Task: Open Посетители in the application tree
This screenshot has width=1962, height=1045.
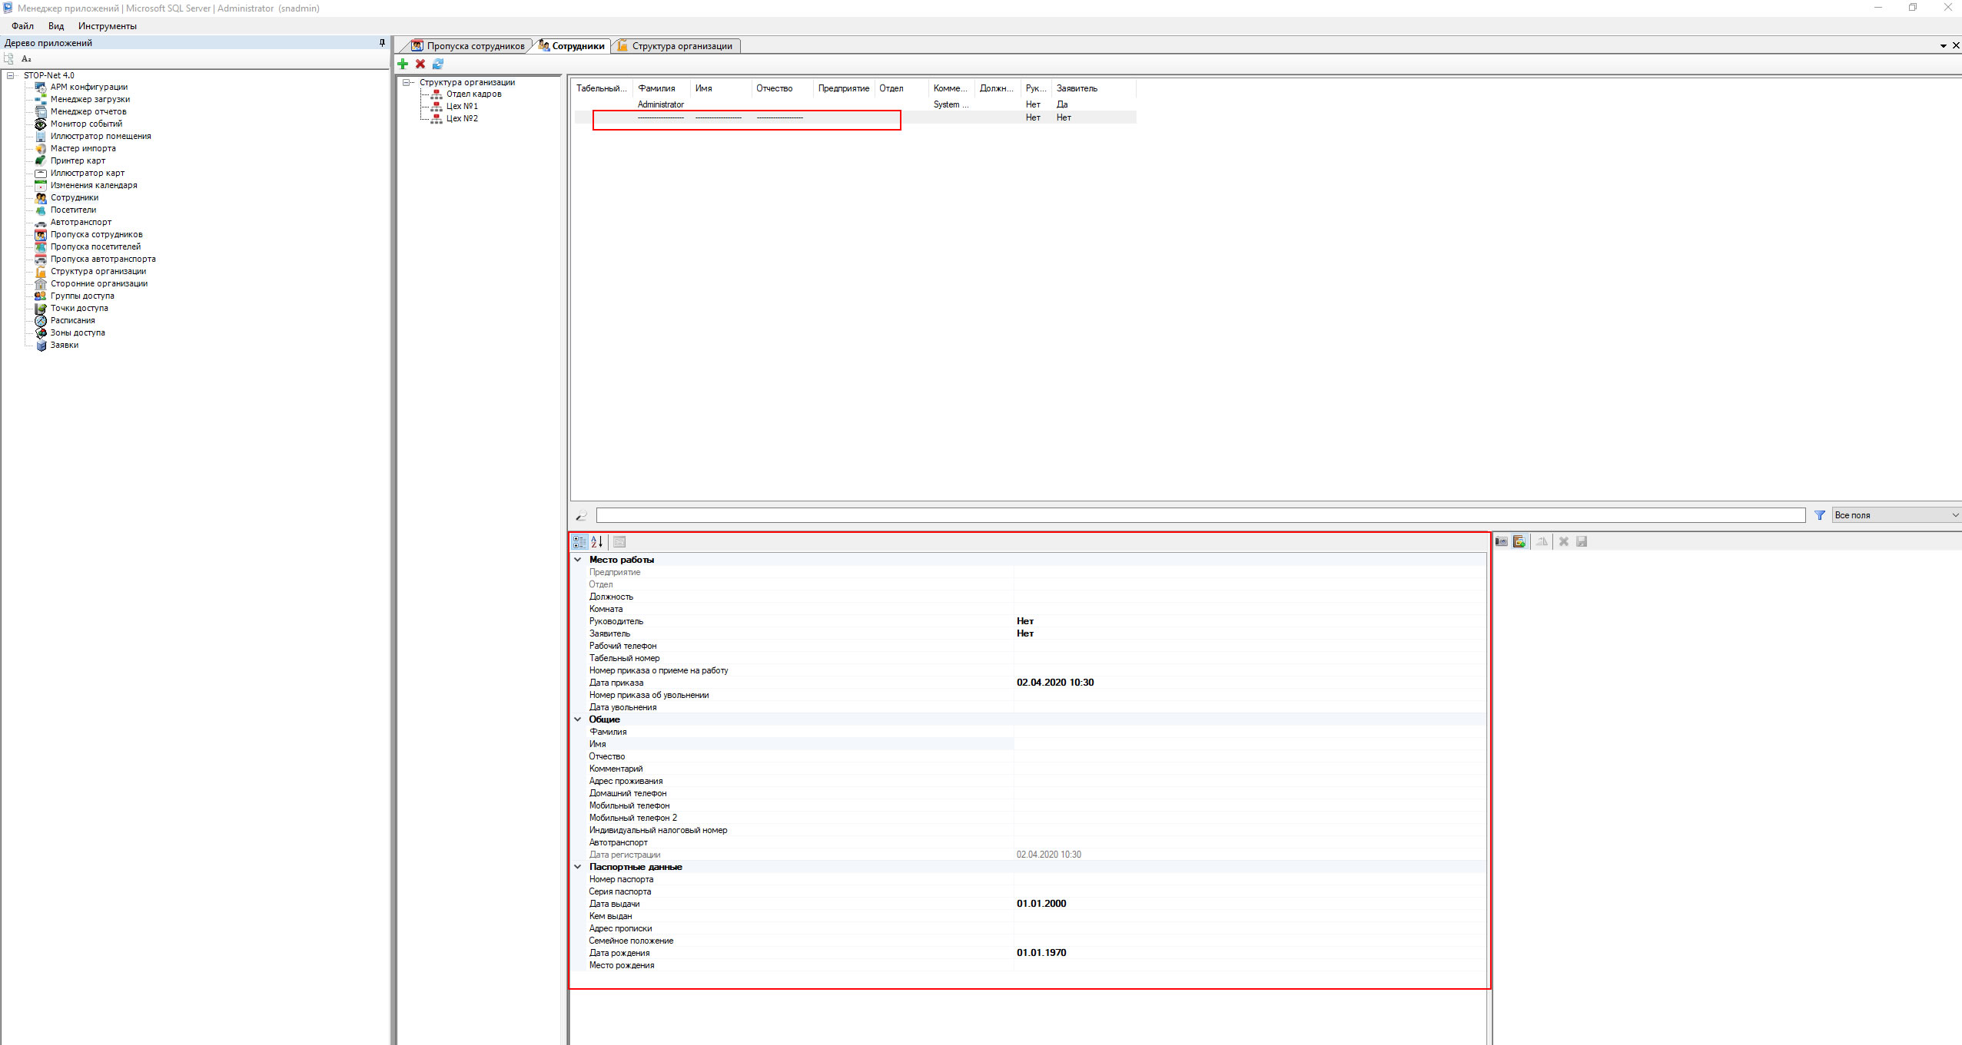Action: [73, 210]
